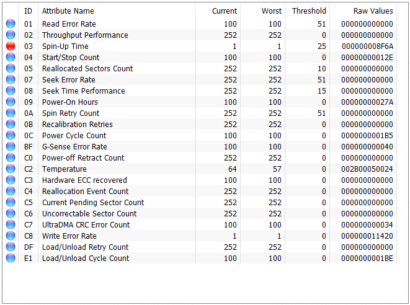Select the Power-off Retract Count attribute name
Screen dimensions: 410x305
point(83,157)
